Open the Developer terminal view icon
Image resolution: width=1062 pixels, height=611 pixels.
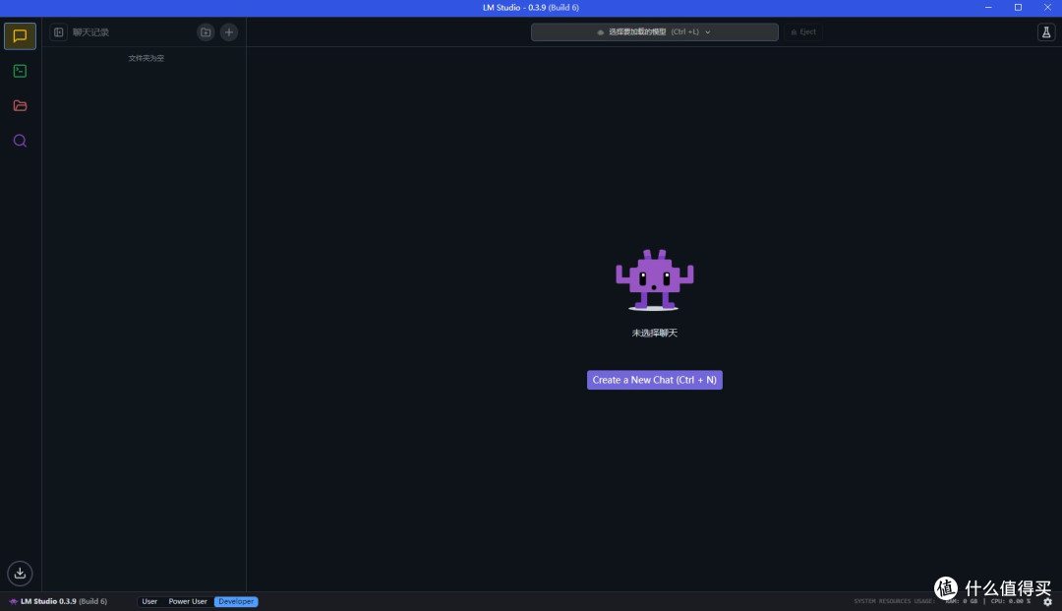[x=20, y=71]
